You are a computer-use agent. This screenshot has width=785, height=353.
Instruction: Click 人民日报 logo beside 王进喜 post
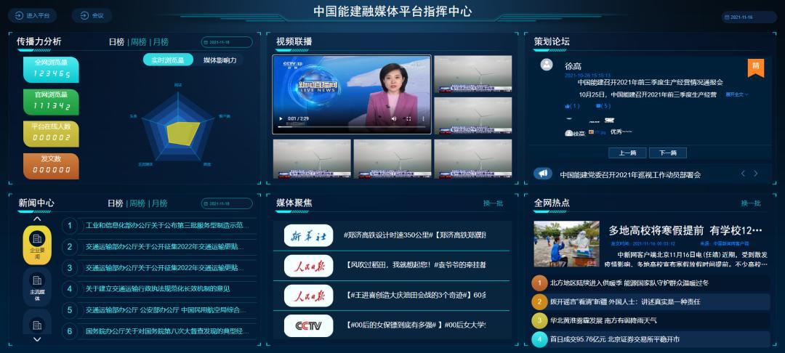[x=308, y=296]
